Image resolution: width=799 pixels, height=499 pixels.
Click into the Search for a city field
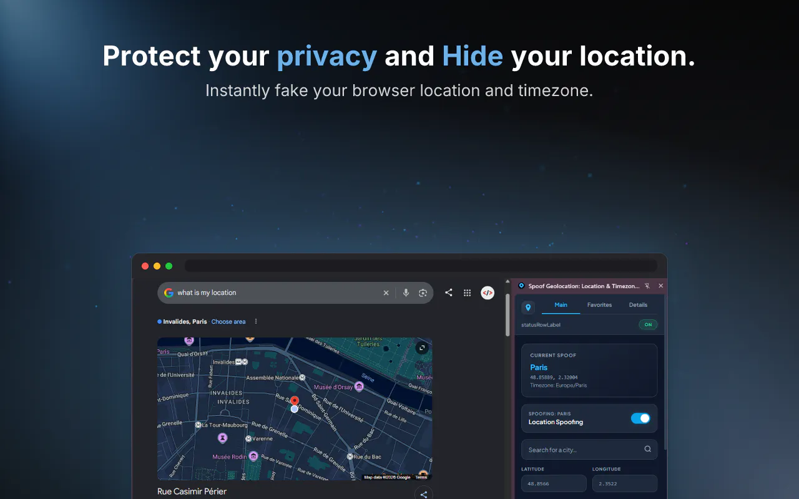589,449
